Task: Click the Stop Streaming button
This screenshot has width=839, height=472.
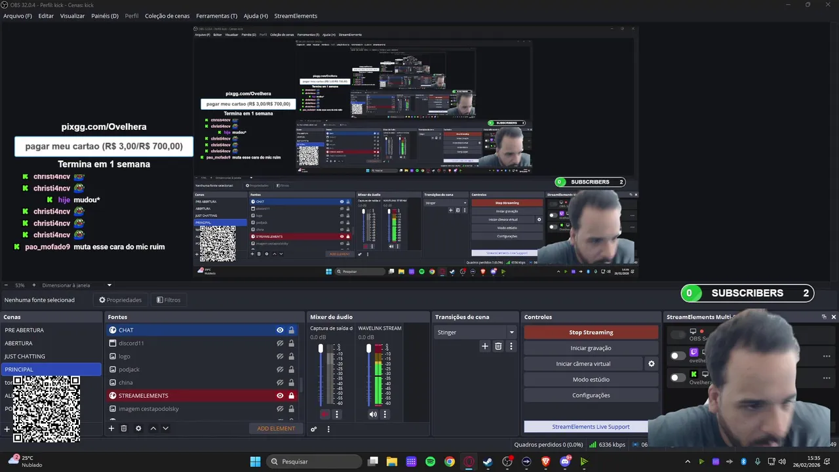Action: pos(591,332)
